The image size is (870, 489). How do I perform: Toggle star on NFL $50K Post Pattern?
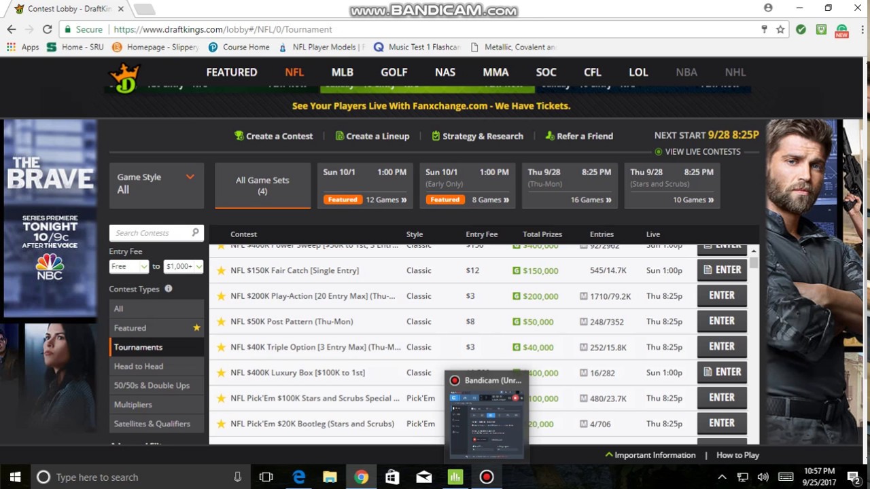click(221, 321)
